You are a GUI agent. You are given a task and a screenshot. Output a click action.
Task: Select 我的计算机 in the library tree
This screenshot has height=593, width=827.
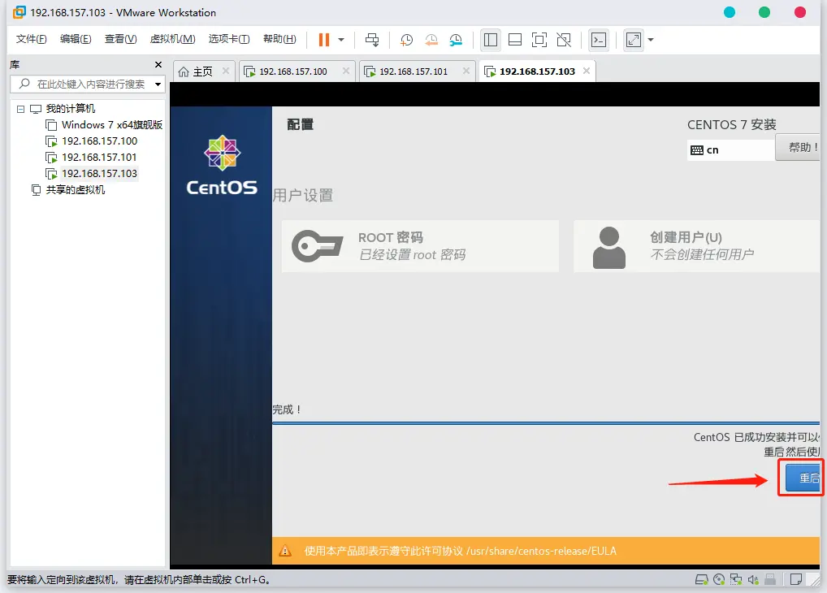[x=70, y=109]
